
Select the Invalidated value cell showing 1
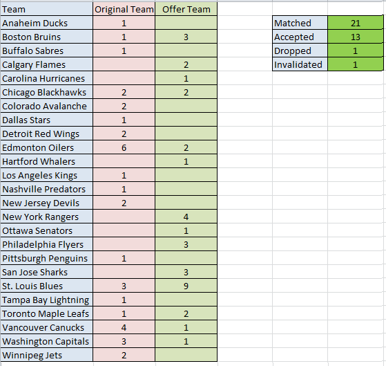point(356,64)
